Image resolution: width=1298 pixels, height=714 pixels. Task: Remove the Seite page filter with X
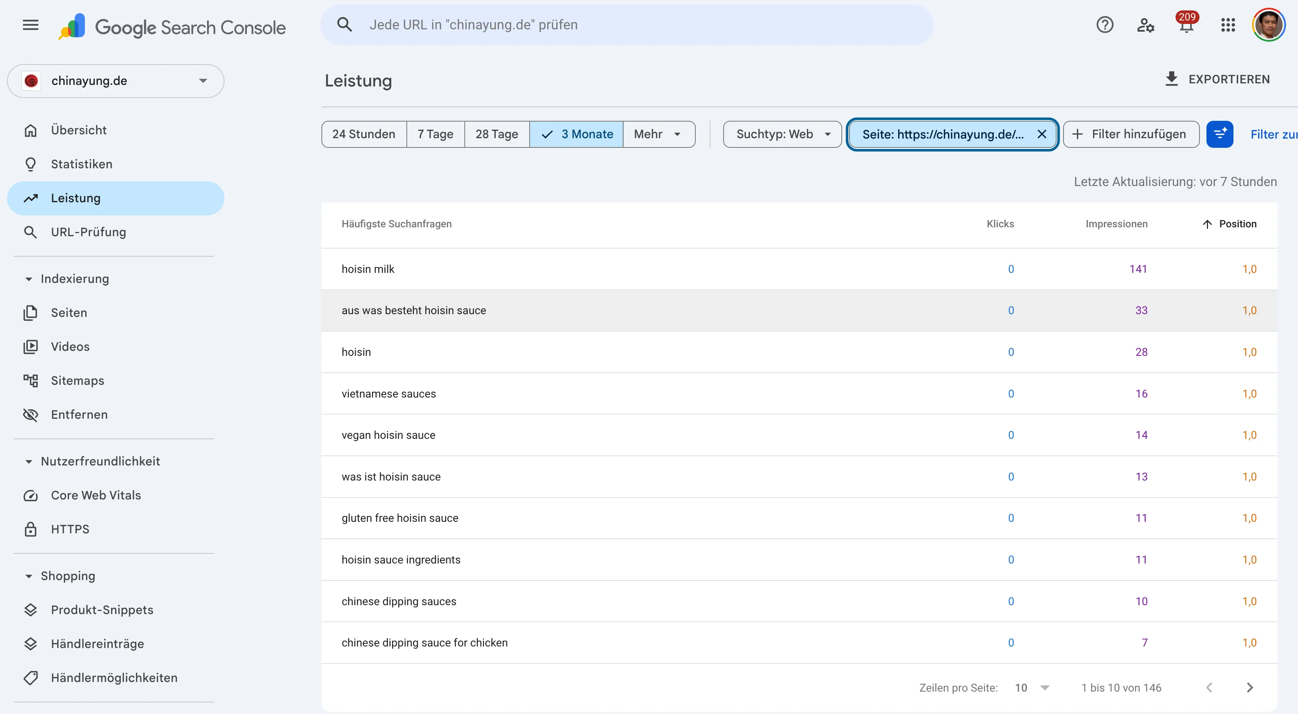click(x=1041, y=134)
